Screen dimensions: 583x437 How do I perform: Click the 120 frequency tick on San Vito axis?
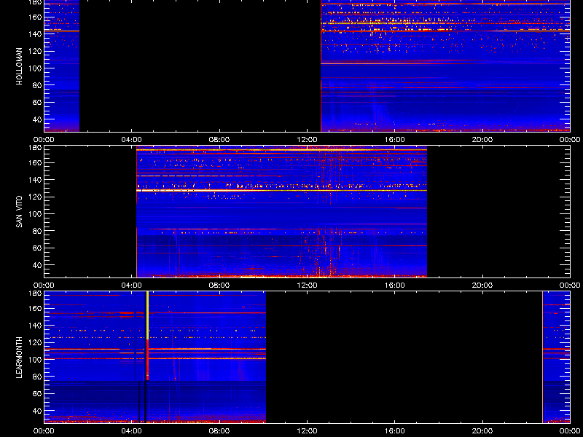point(35,197)
